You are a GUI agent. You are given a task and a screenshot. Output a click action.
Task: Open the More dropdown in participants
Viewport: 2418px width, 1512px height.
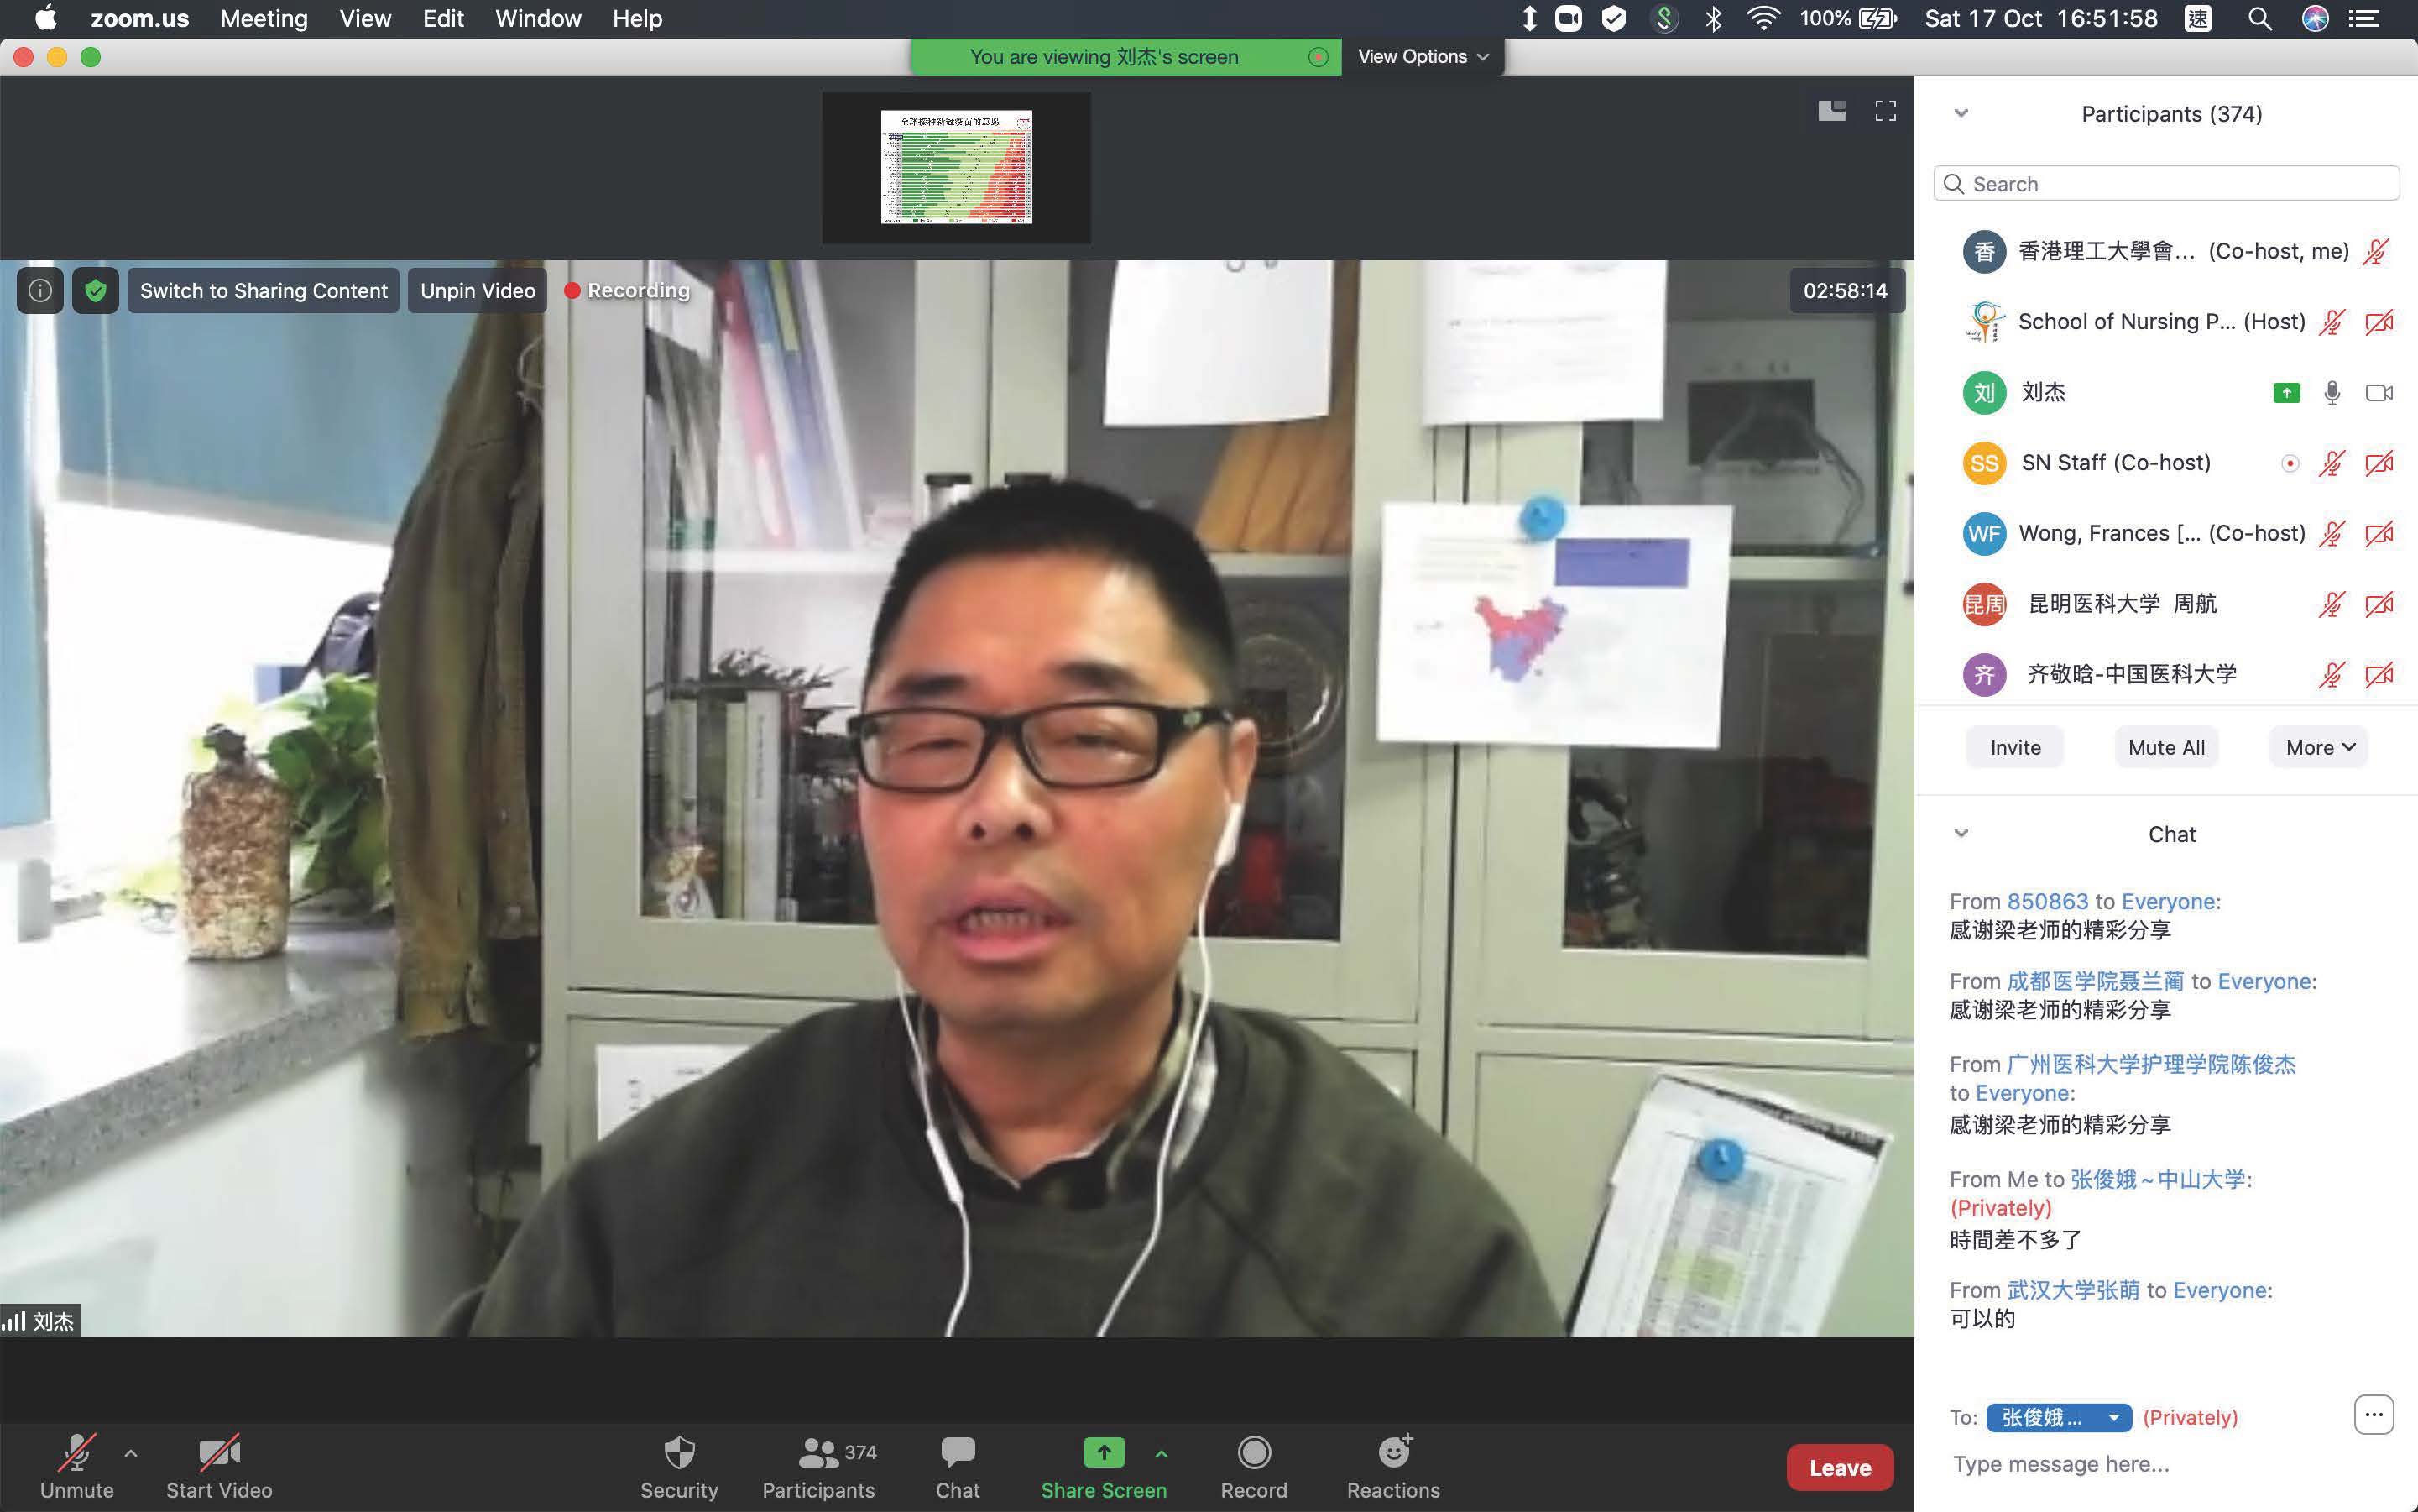2319,748
